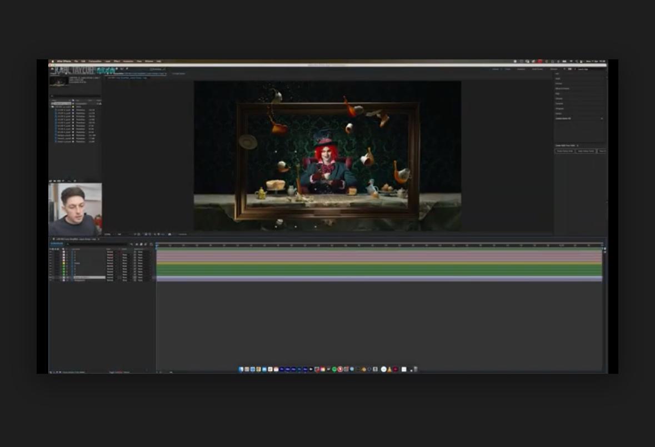Open Finder from the dock
Screen dimensions: 655x447
point(241,369)
